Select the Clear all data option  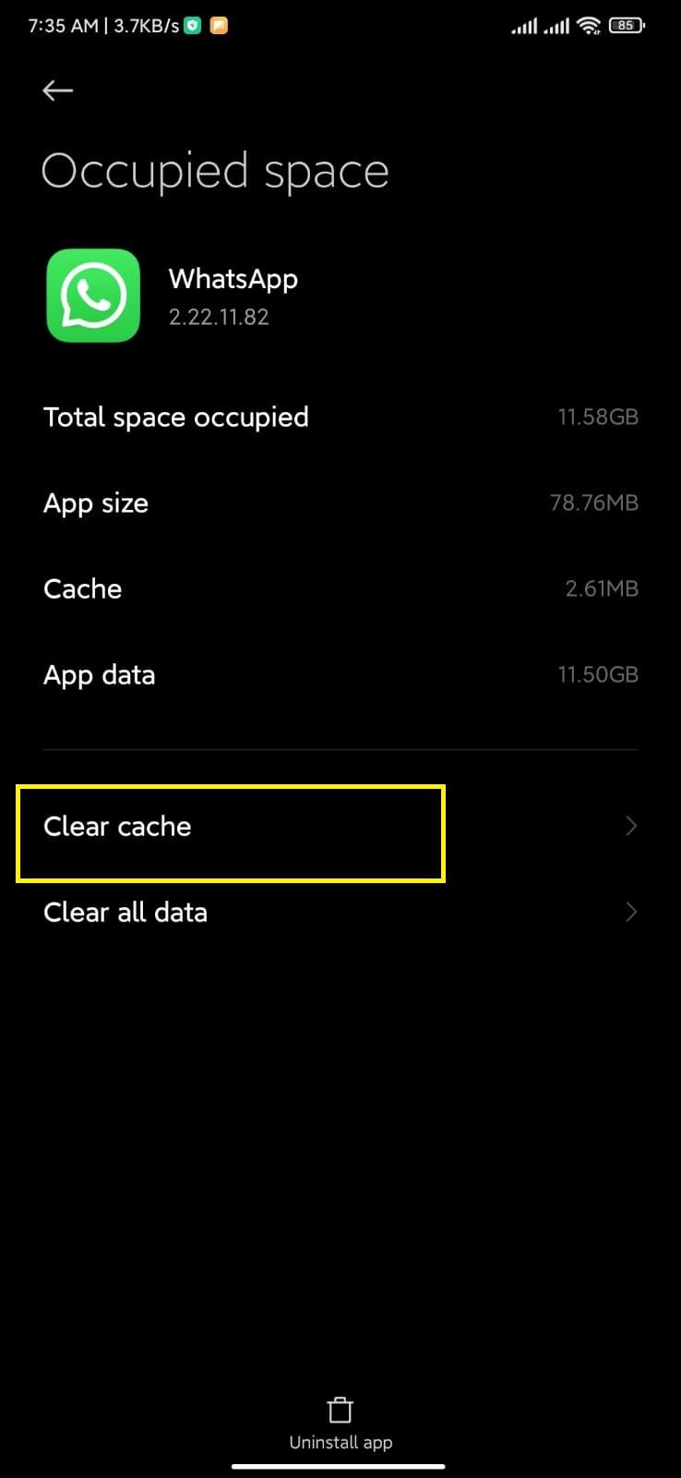pyautogui.click(x=340, y=912)
